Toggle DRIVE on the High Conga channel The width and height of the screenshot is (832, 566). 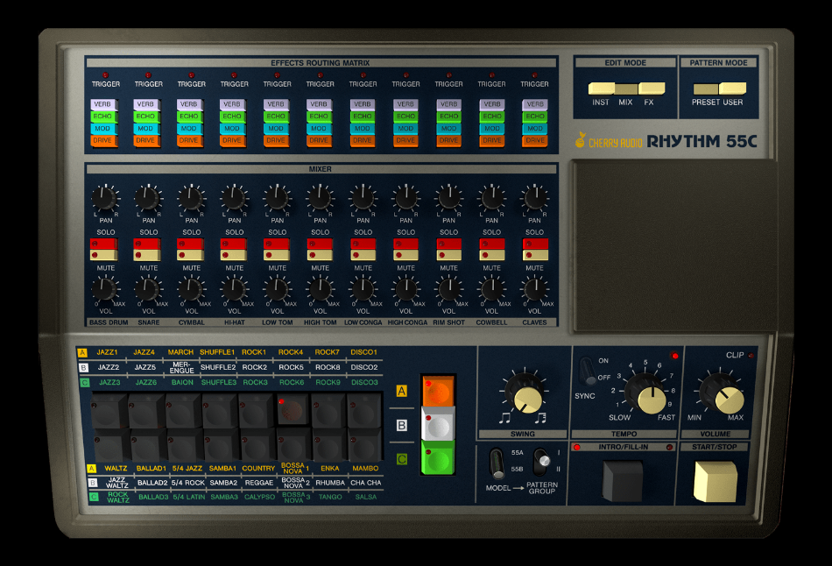point(405,141)
